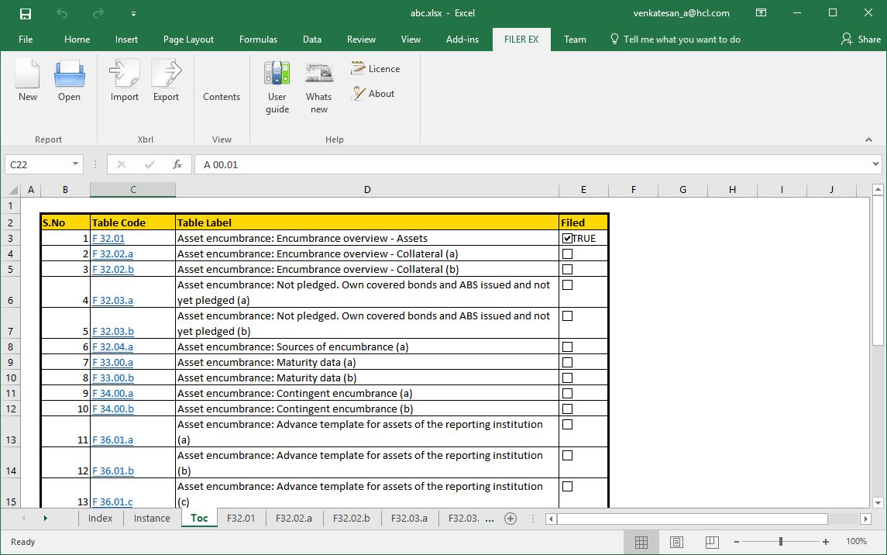This screenshot has height=555, width=887.
Task: Open the Page Layout tab
Action: tap(188, 39)
